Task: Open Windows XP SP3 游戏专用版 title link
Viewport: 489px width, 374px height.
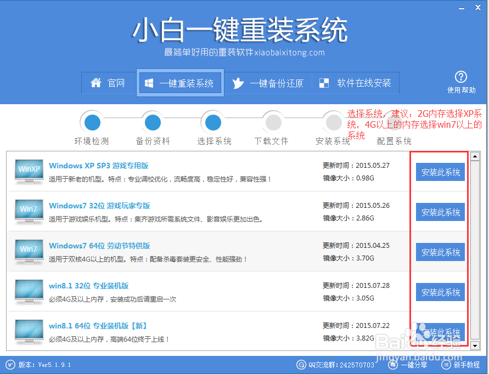Action: [x=99, y=166]
